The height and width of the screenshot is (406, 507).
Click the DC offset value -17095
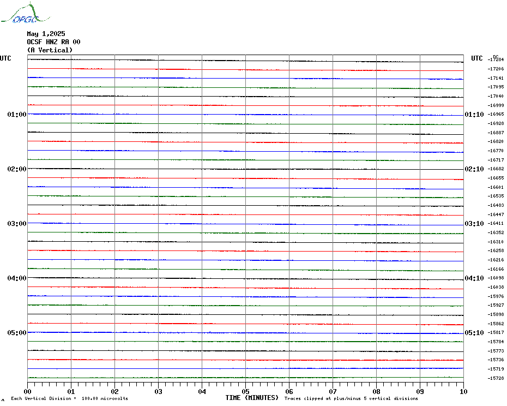tap(496, 87)
